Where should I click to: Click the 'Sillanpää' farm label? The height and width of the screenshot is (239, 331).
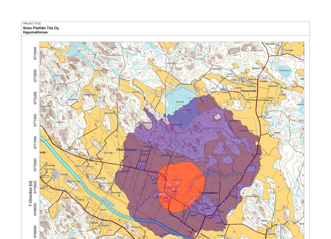[x=255, y=68]
